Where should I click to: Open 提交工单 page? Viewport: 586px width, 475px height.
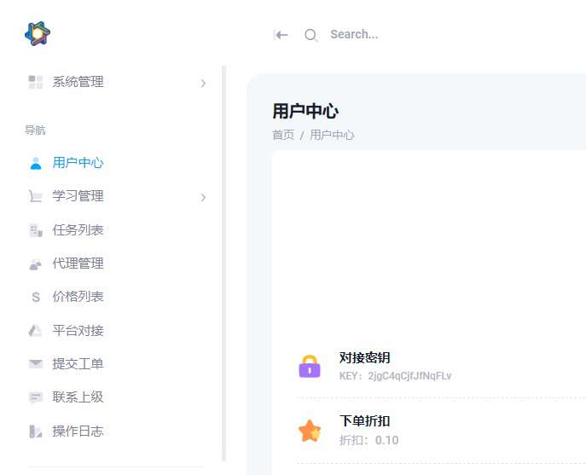coord(78,363)
